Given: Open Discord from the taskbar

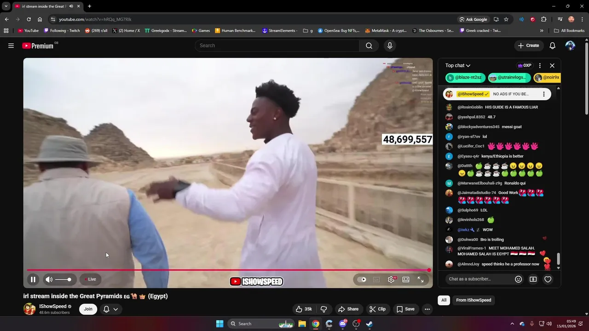Looking at the screenshot, I should [x=342, y=324].
